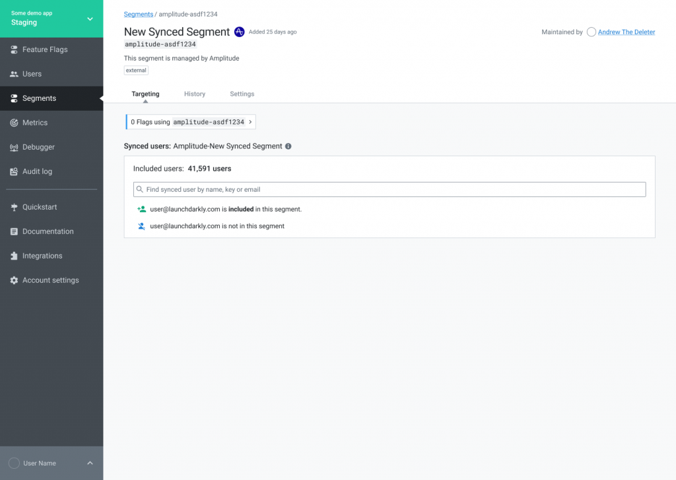Switch to the History tab

tap(194, 94)
